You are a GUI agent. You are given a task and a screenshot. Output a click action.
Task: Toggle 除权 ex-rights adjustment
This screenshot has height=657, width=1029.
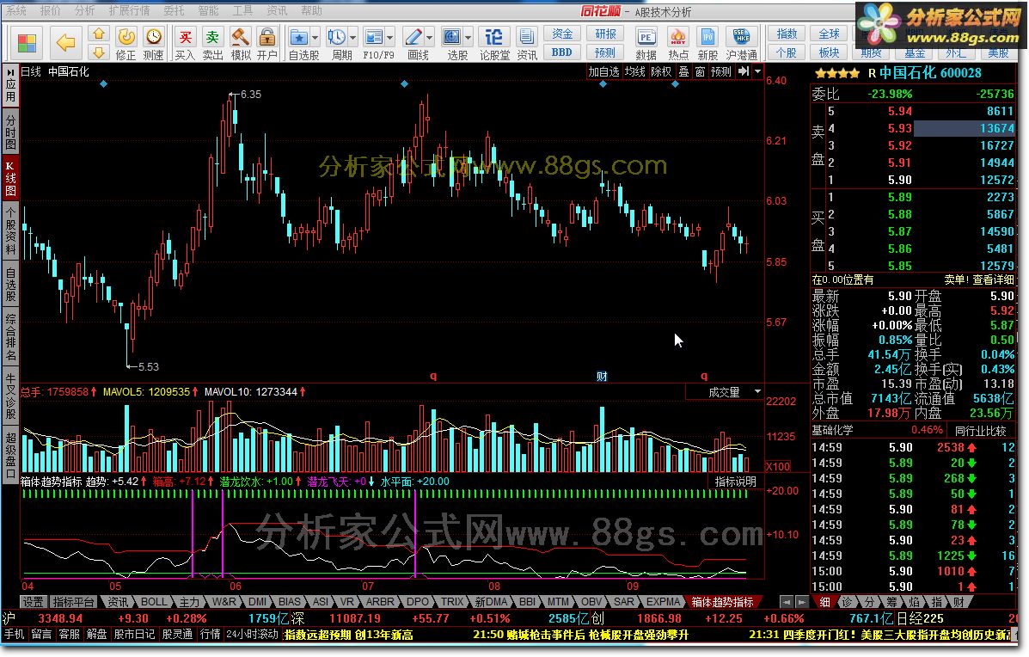pos(661,71)
